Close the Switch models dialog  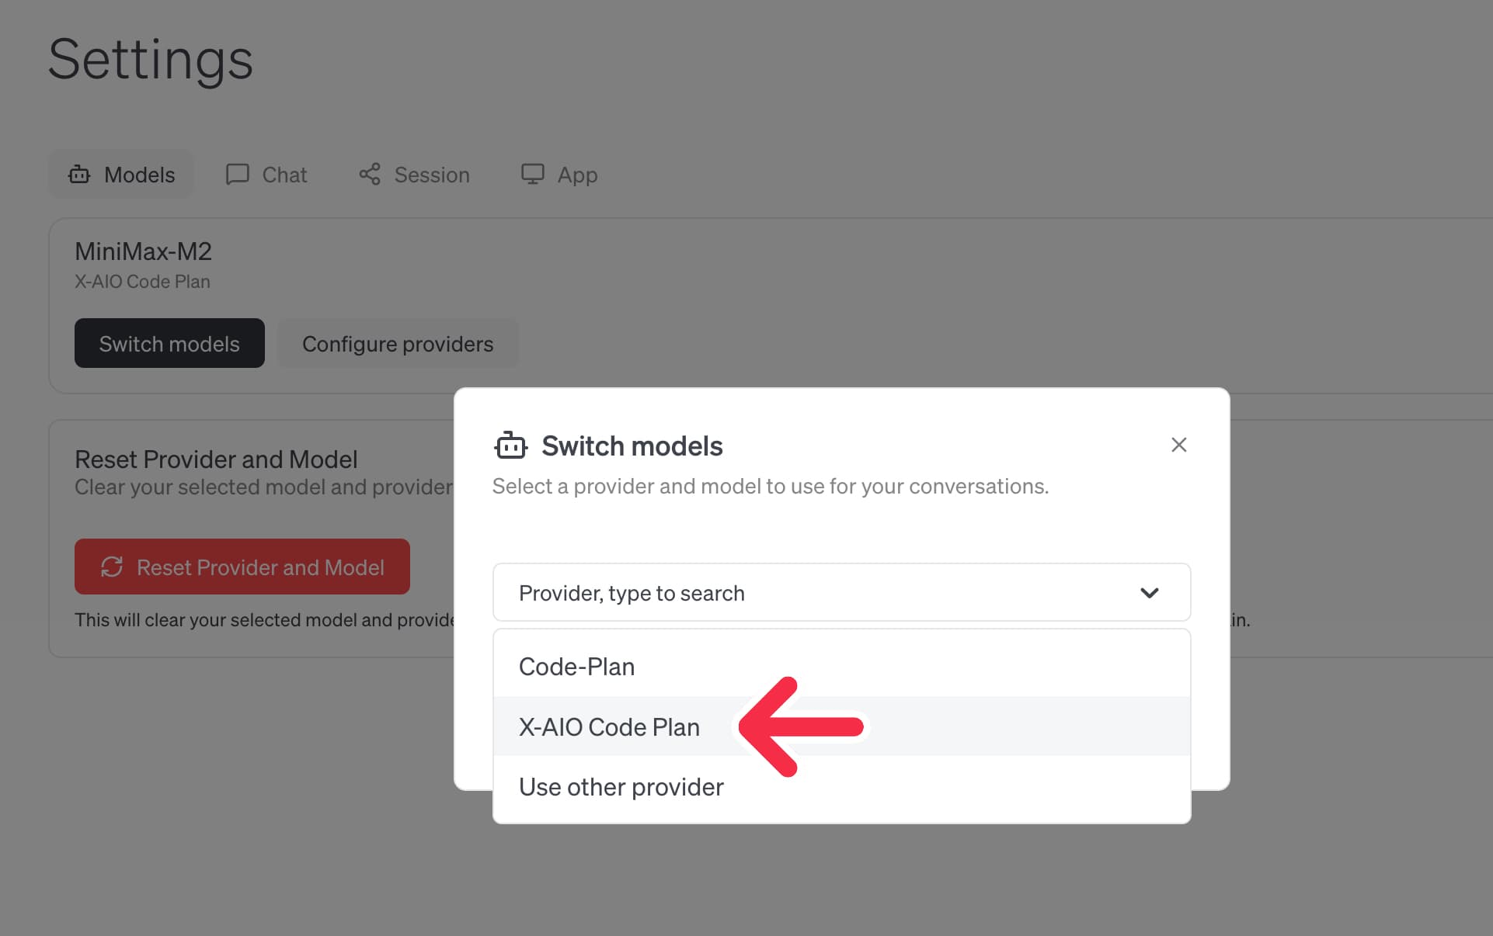pos(1178,445)
